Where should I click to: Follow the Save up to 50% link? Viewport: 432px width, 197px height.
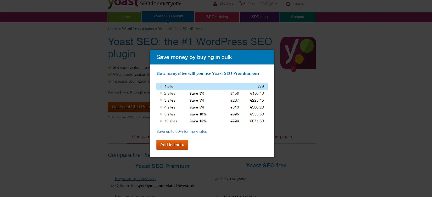(x=182, y=132)
